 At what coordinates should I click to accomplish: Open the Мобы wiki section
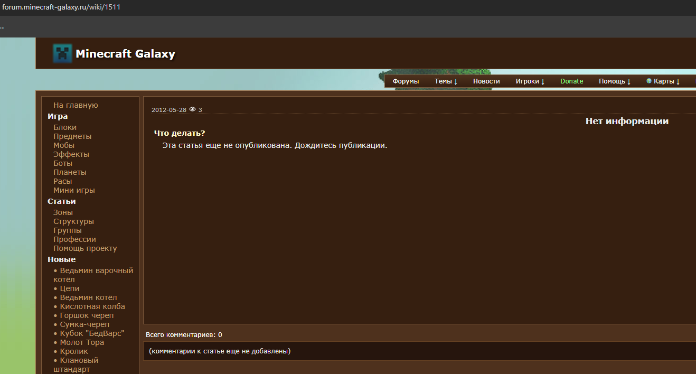click(x=64, y=145)
